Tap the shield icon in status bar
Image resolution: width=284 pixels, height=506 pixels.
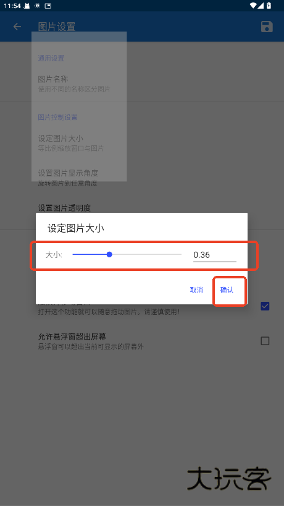point(37,6)
